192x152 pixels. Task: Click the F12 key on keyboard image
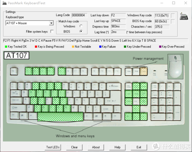117,71
